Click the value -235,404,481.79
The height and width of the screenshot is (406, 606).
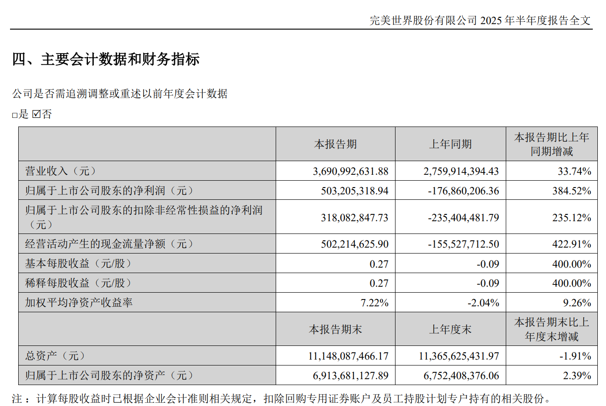464,218
